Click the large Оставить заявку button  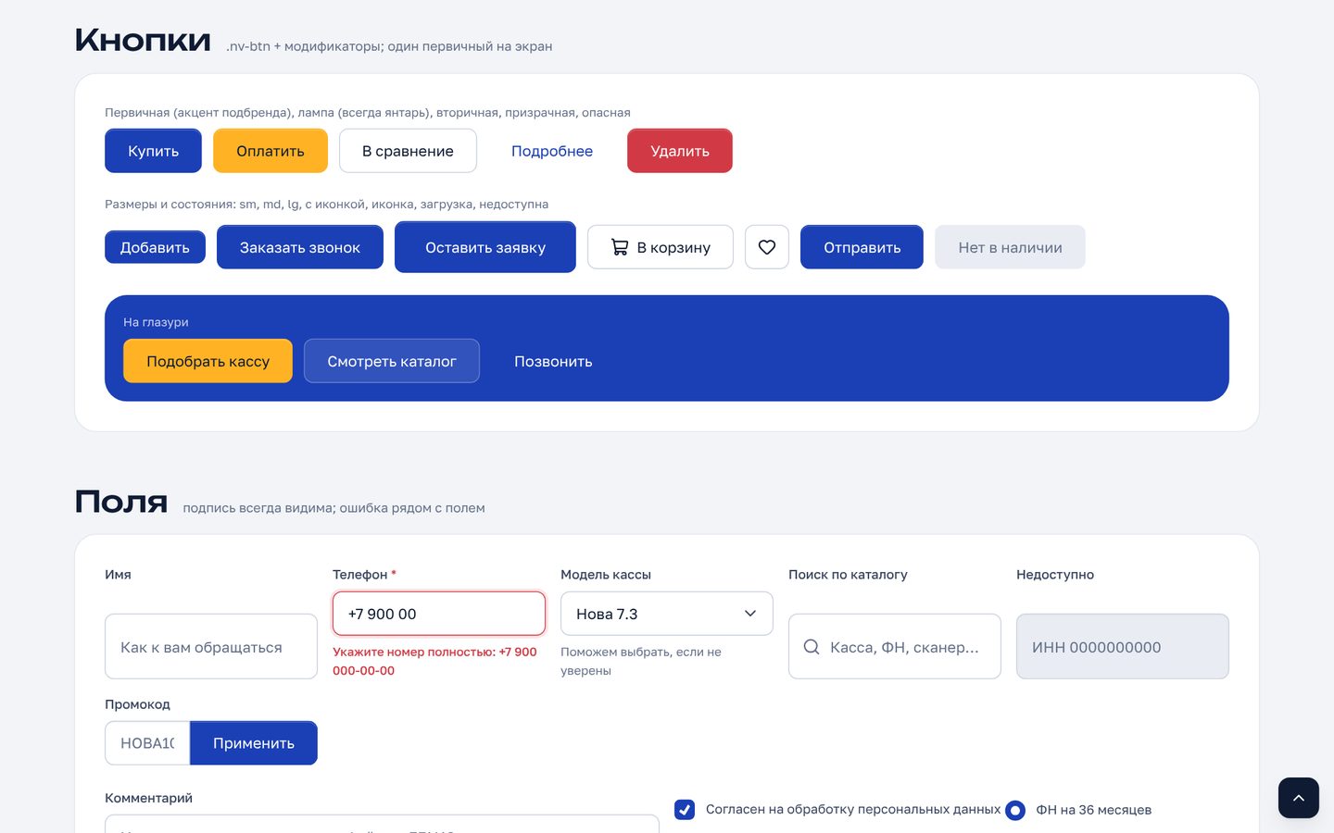click(485, 247)
